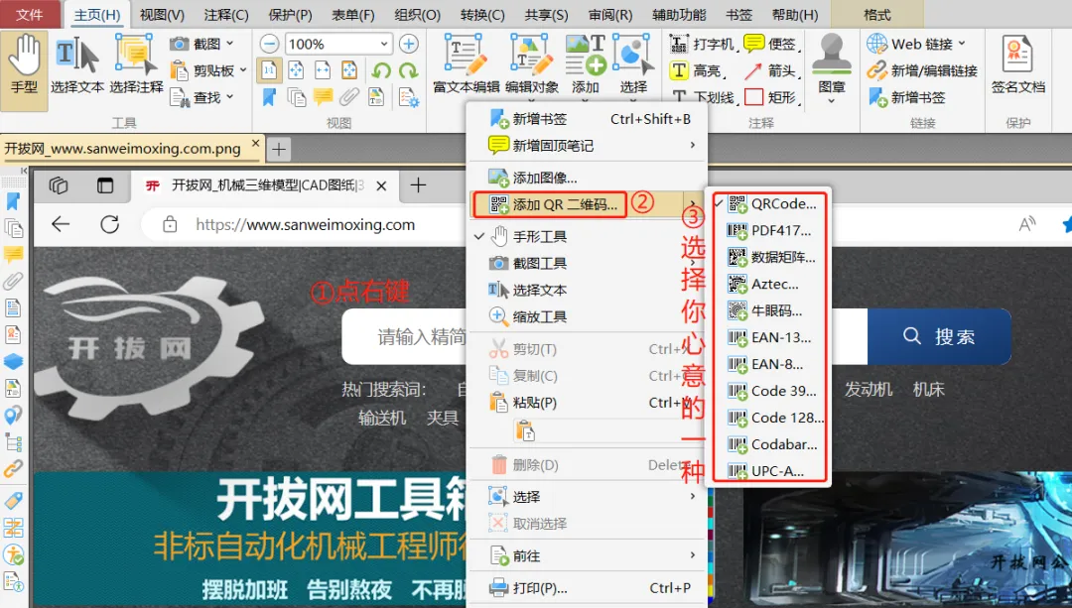
Task: Click the sanweimoxing.com address bar
Action: coord(305,225)
